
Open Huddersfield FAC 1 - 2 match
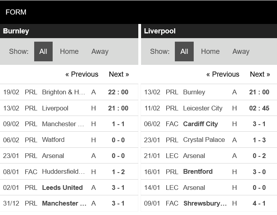pos(69,171)
